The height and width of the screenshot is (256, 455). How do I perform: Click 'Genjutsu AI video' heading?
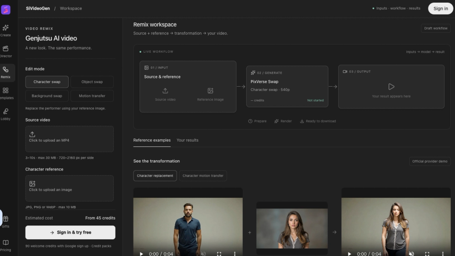[x=51, y=38]
